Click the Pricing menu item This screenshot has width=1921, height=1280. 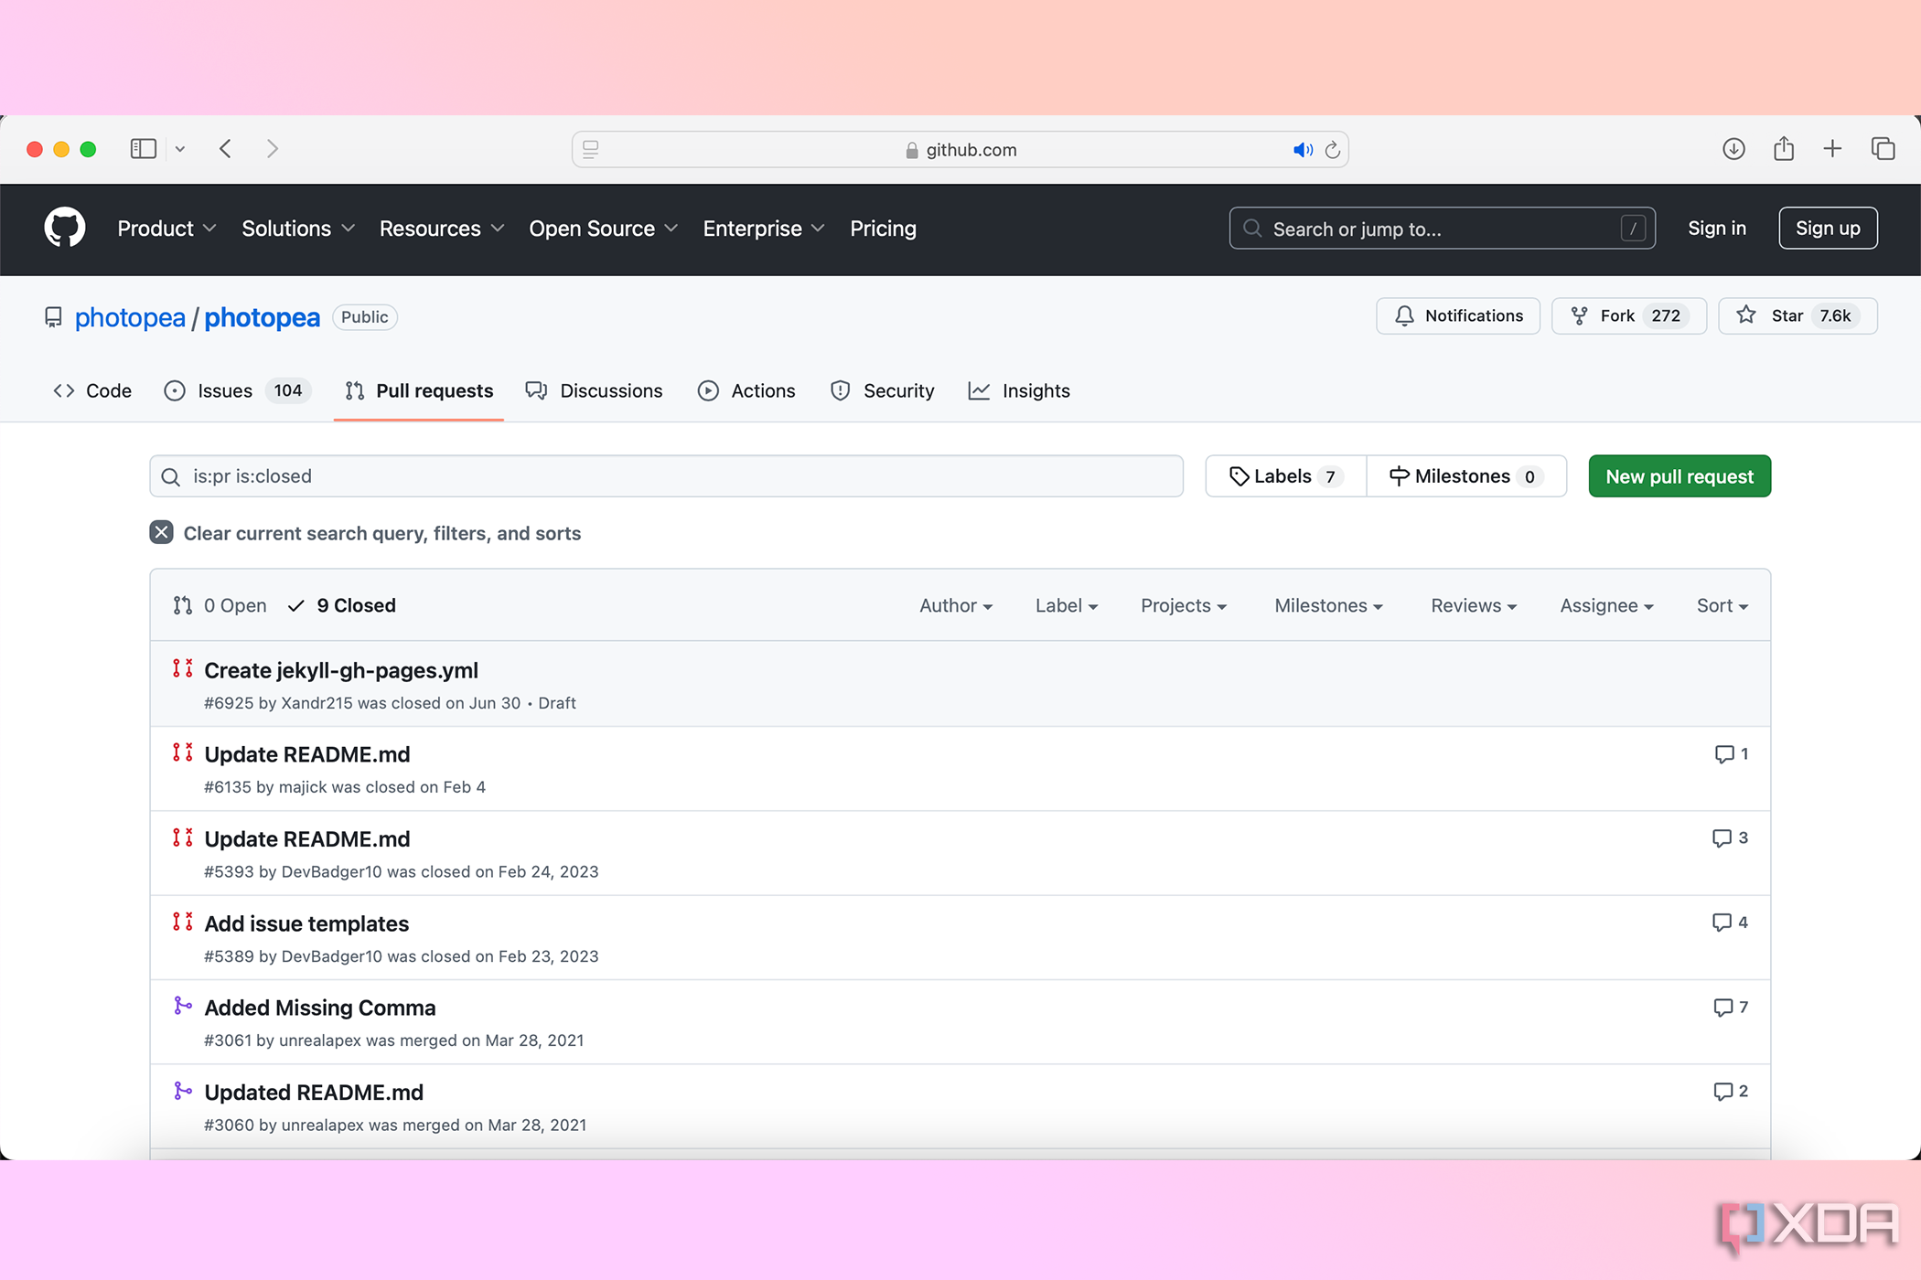click(x=882, y=227)
